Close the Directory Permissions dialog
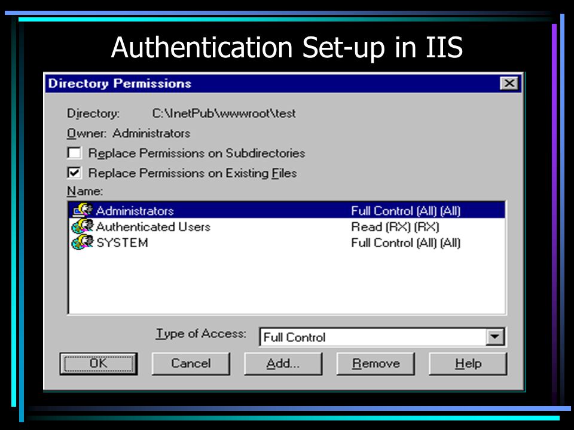 tap(509, 84)
